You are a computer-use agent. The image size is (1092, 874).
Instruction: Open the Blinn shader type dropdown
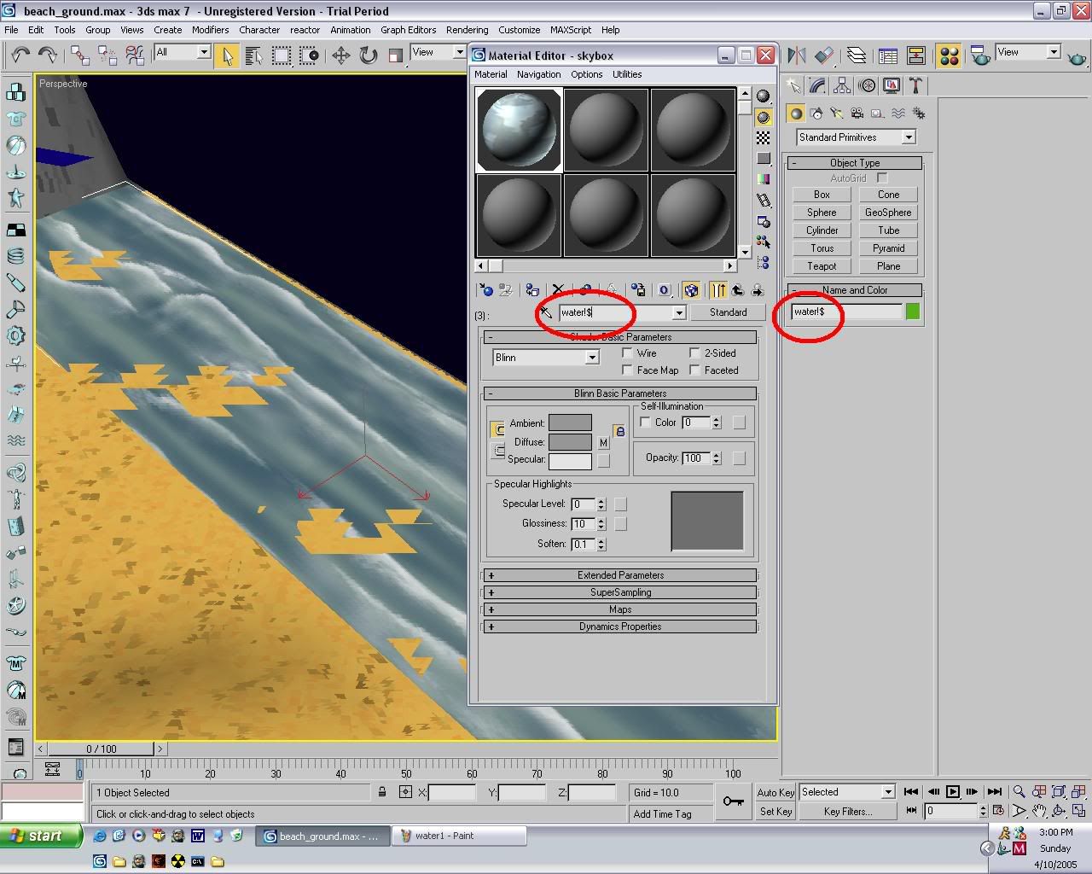tap(546, 358)
